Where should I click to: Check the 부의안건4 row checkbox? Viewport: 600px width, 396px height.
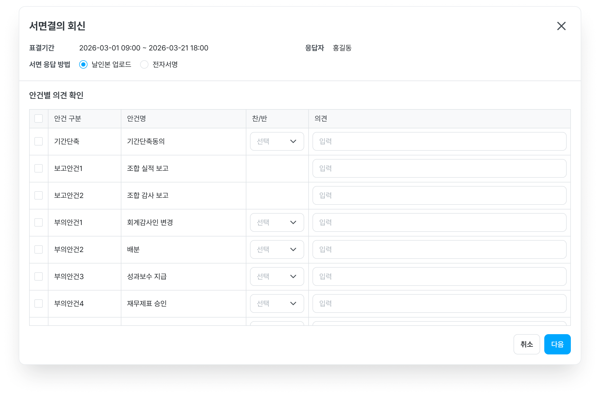[39, 303]
